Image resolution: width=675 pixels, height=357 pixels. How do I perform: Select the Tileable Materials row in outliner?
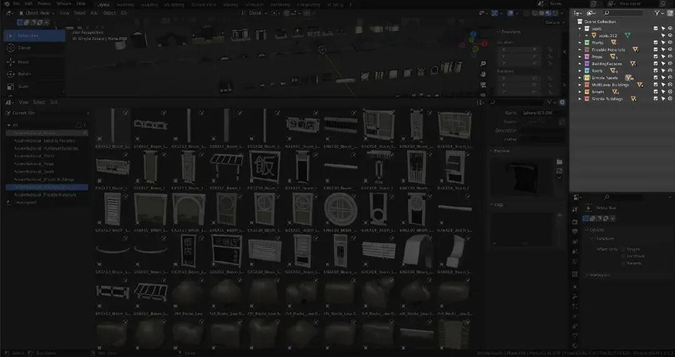point(622,49)
